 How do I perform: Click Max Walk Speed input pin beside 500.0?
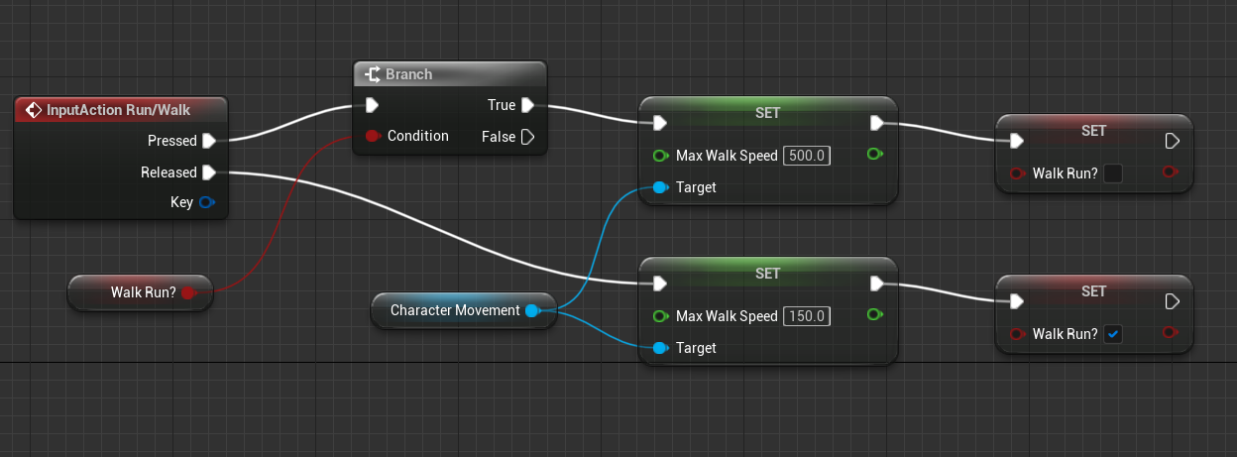pyautogui.click(x=660, y=156)
